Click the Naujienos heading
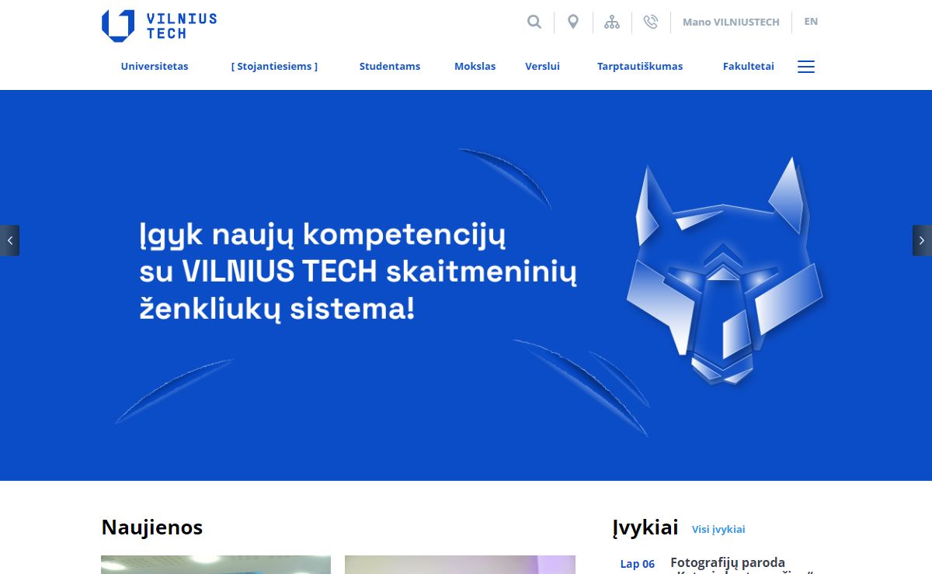This screenshot has width=932, height=574. pos(152,527)
